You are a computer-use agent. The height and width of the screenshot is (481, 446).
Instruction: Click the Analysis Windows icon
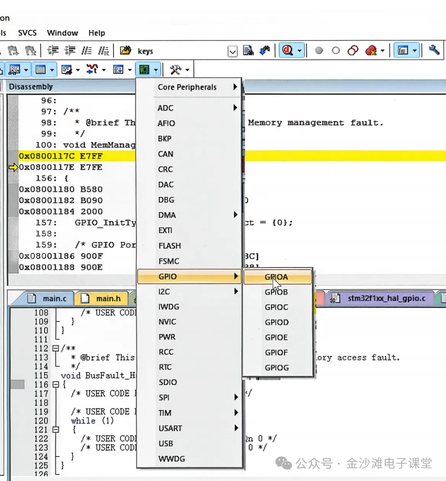[x=92, y=70]
